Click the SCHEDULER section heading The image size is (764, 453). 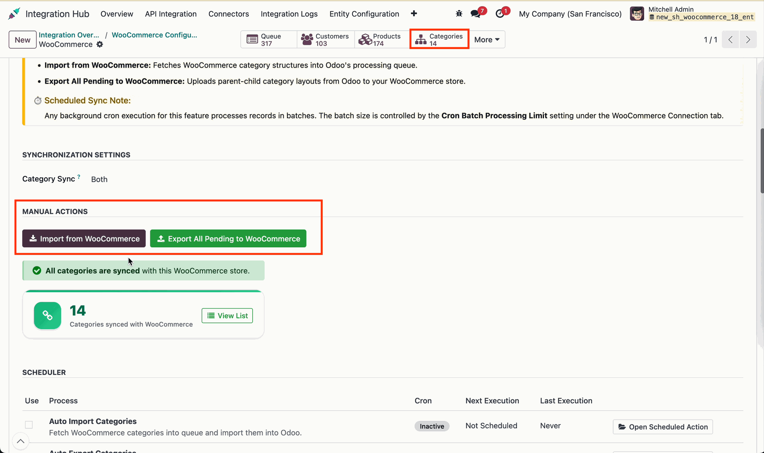pyautogui.click(x=44, y=373)
